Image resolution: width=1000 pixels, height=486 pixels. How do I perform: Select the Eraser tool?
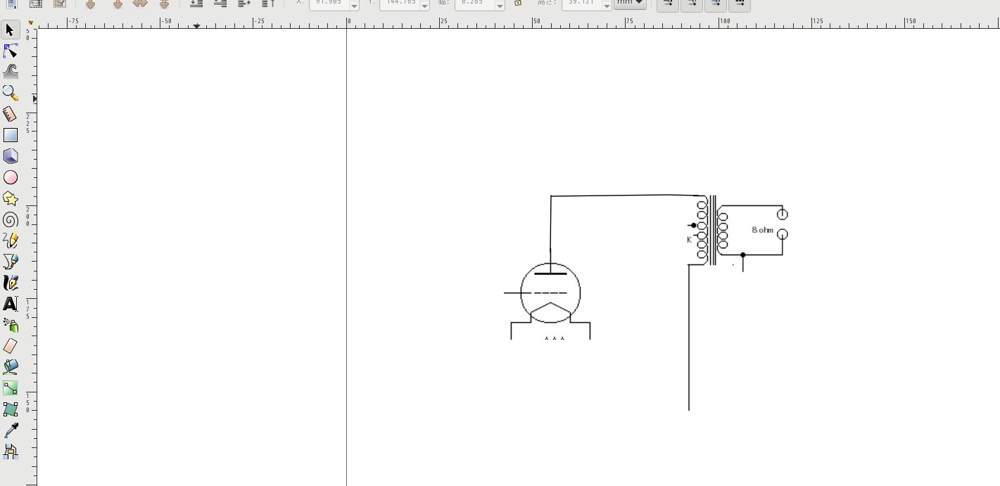(10, 346)
